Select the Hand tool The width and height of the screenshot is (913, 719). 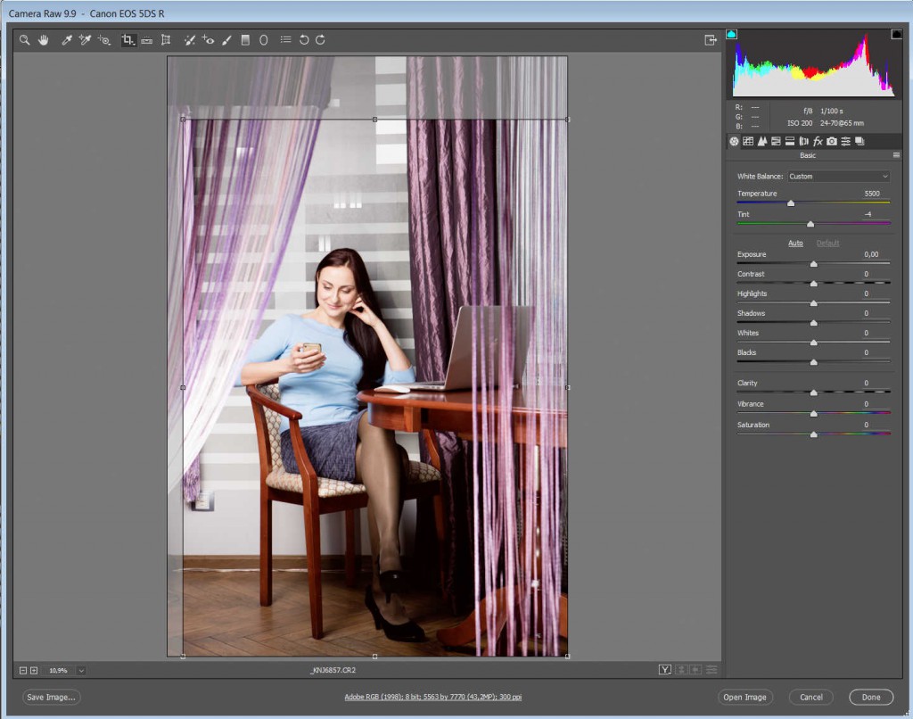click(43, 40)
